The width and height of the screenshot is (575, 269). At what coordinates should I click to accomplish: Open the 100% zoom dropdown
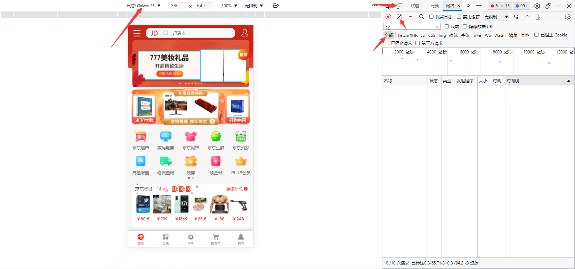(x=229, y=6)
